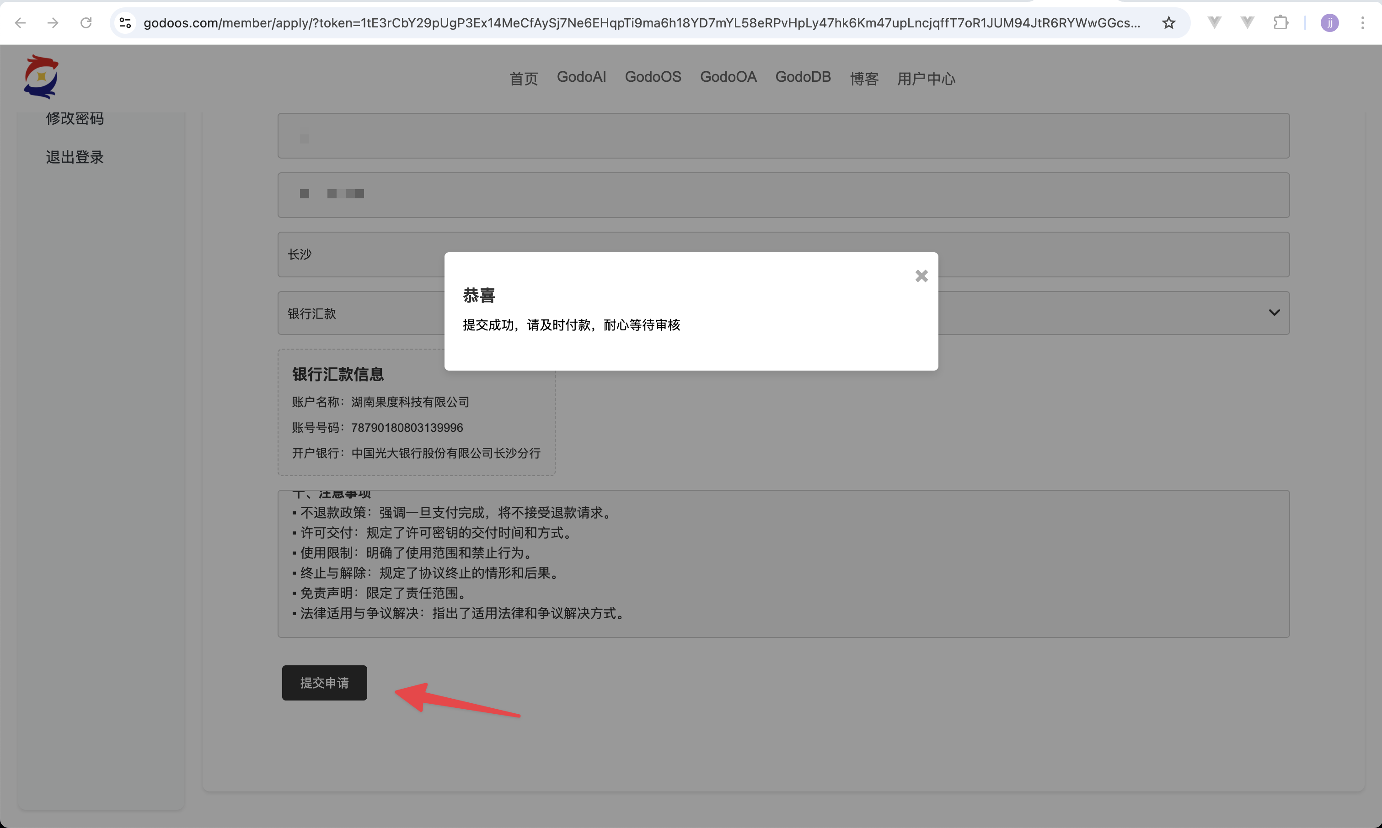This screenshot has height=828, width=1382.
Task: Open the site information icon in address bar
Action: coord(126,23)
